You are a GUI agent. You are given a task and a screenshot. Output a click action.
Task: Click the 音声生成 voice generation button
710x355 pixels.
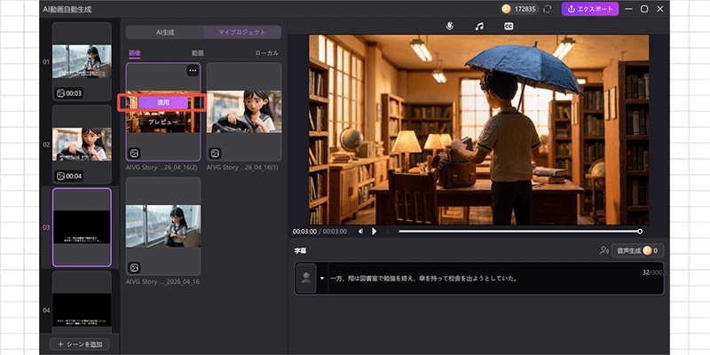click(637, 250)
